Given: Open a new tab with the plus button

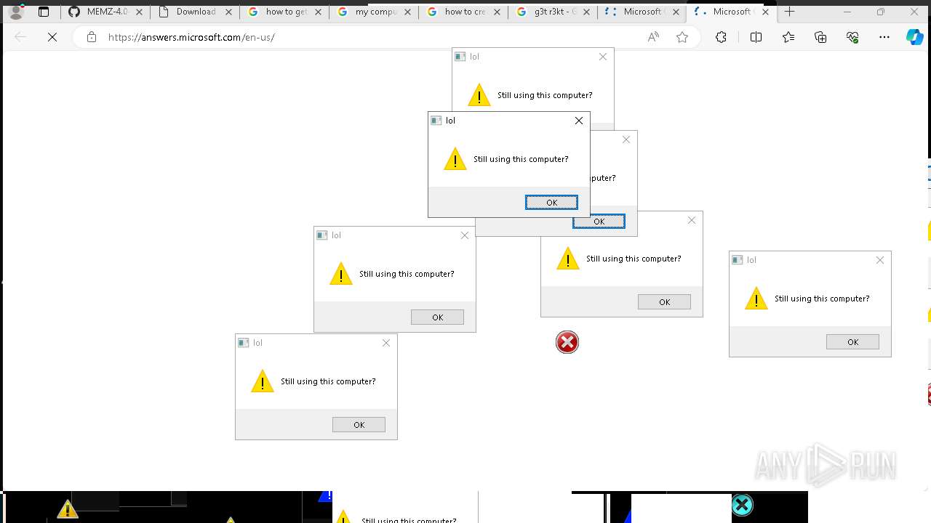Looking at the screenshot, I should [790, 12].
